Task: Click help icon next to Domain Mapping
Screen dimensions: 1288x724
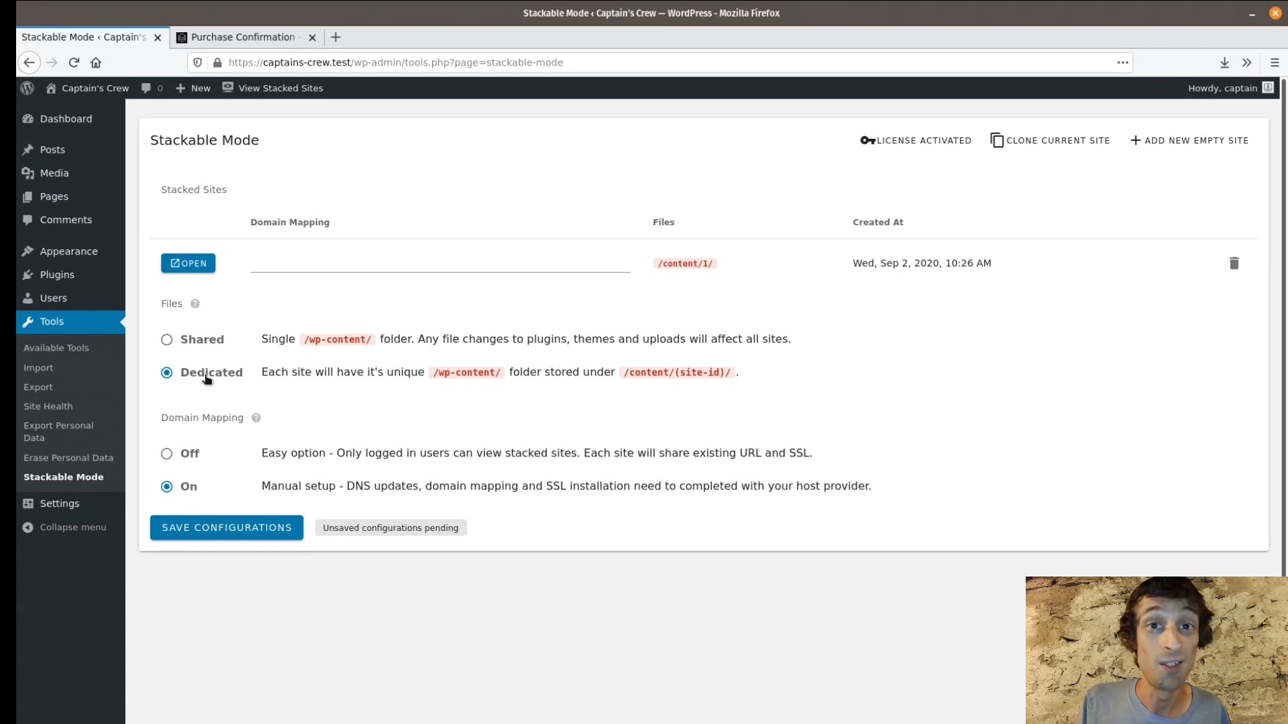Action: point(256,418)
